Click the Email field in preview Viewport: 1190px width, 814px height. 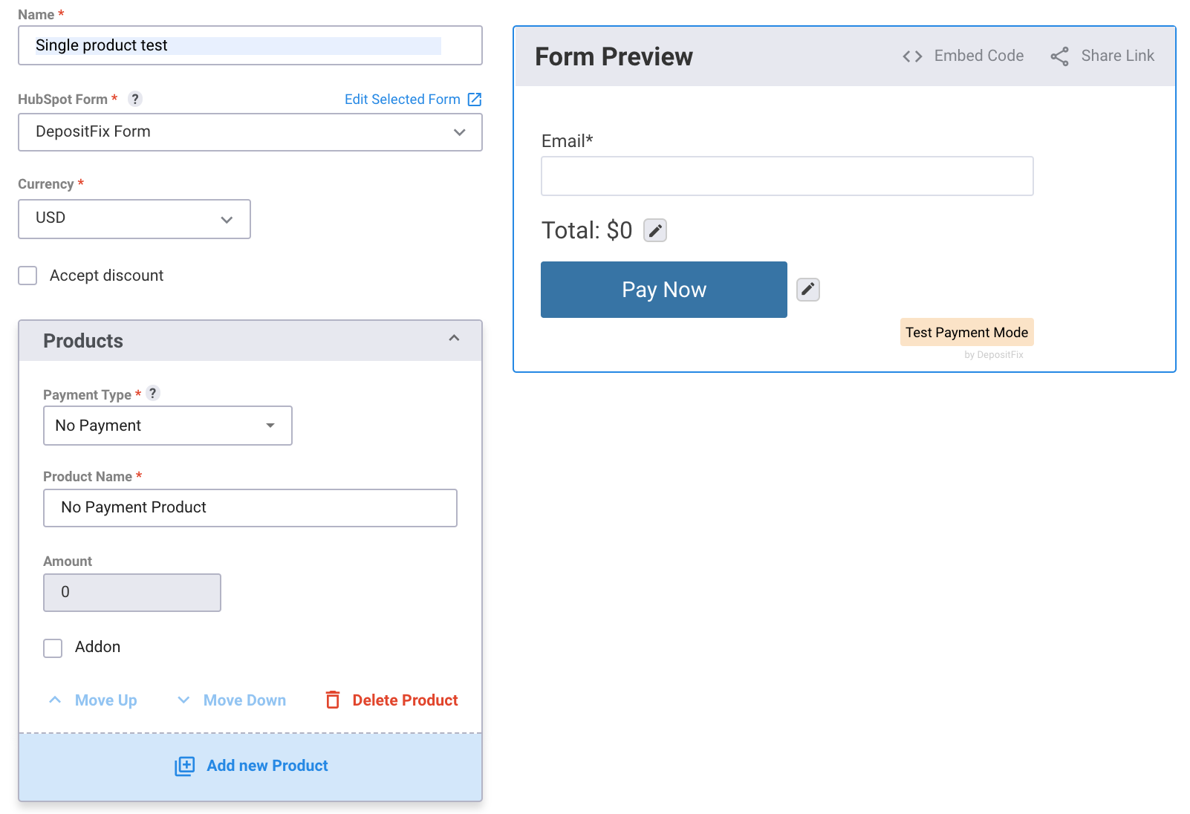(x=787, y=176)
